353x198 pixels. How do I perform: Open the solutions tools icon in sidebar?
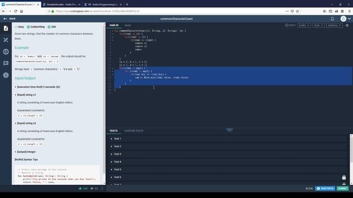(6, 40)
